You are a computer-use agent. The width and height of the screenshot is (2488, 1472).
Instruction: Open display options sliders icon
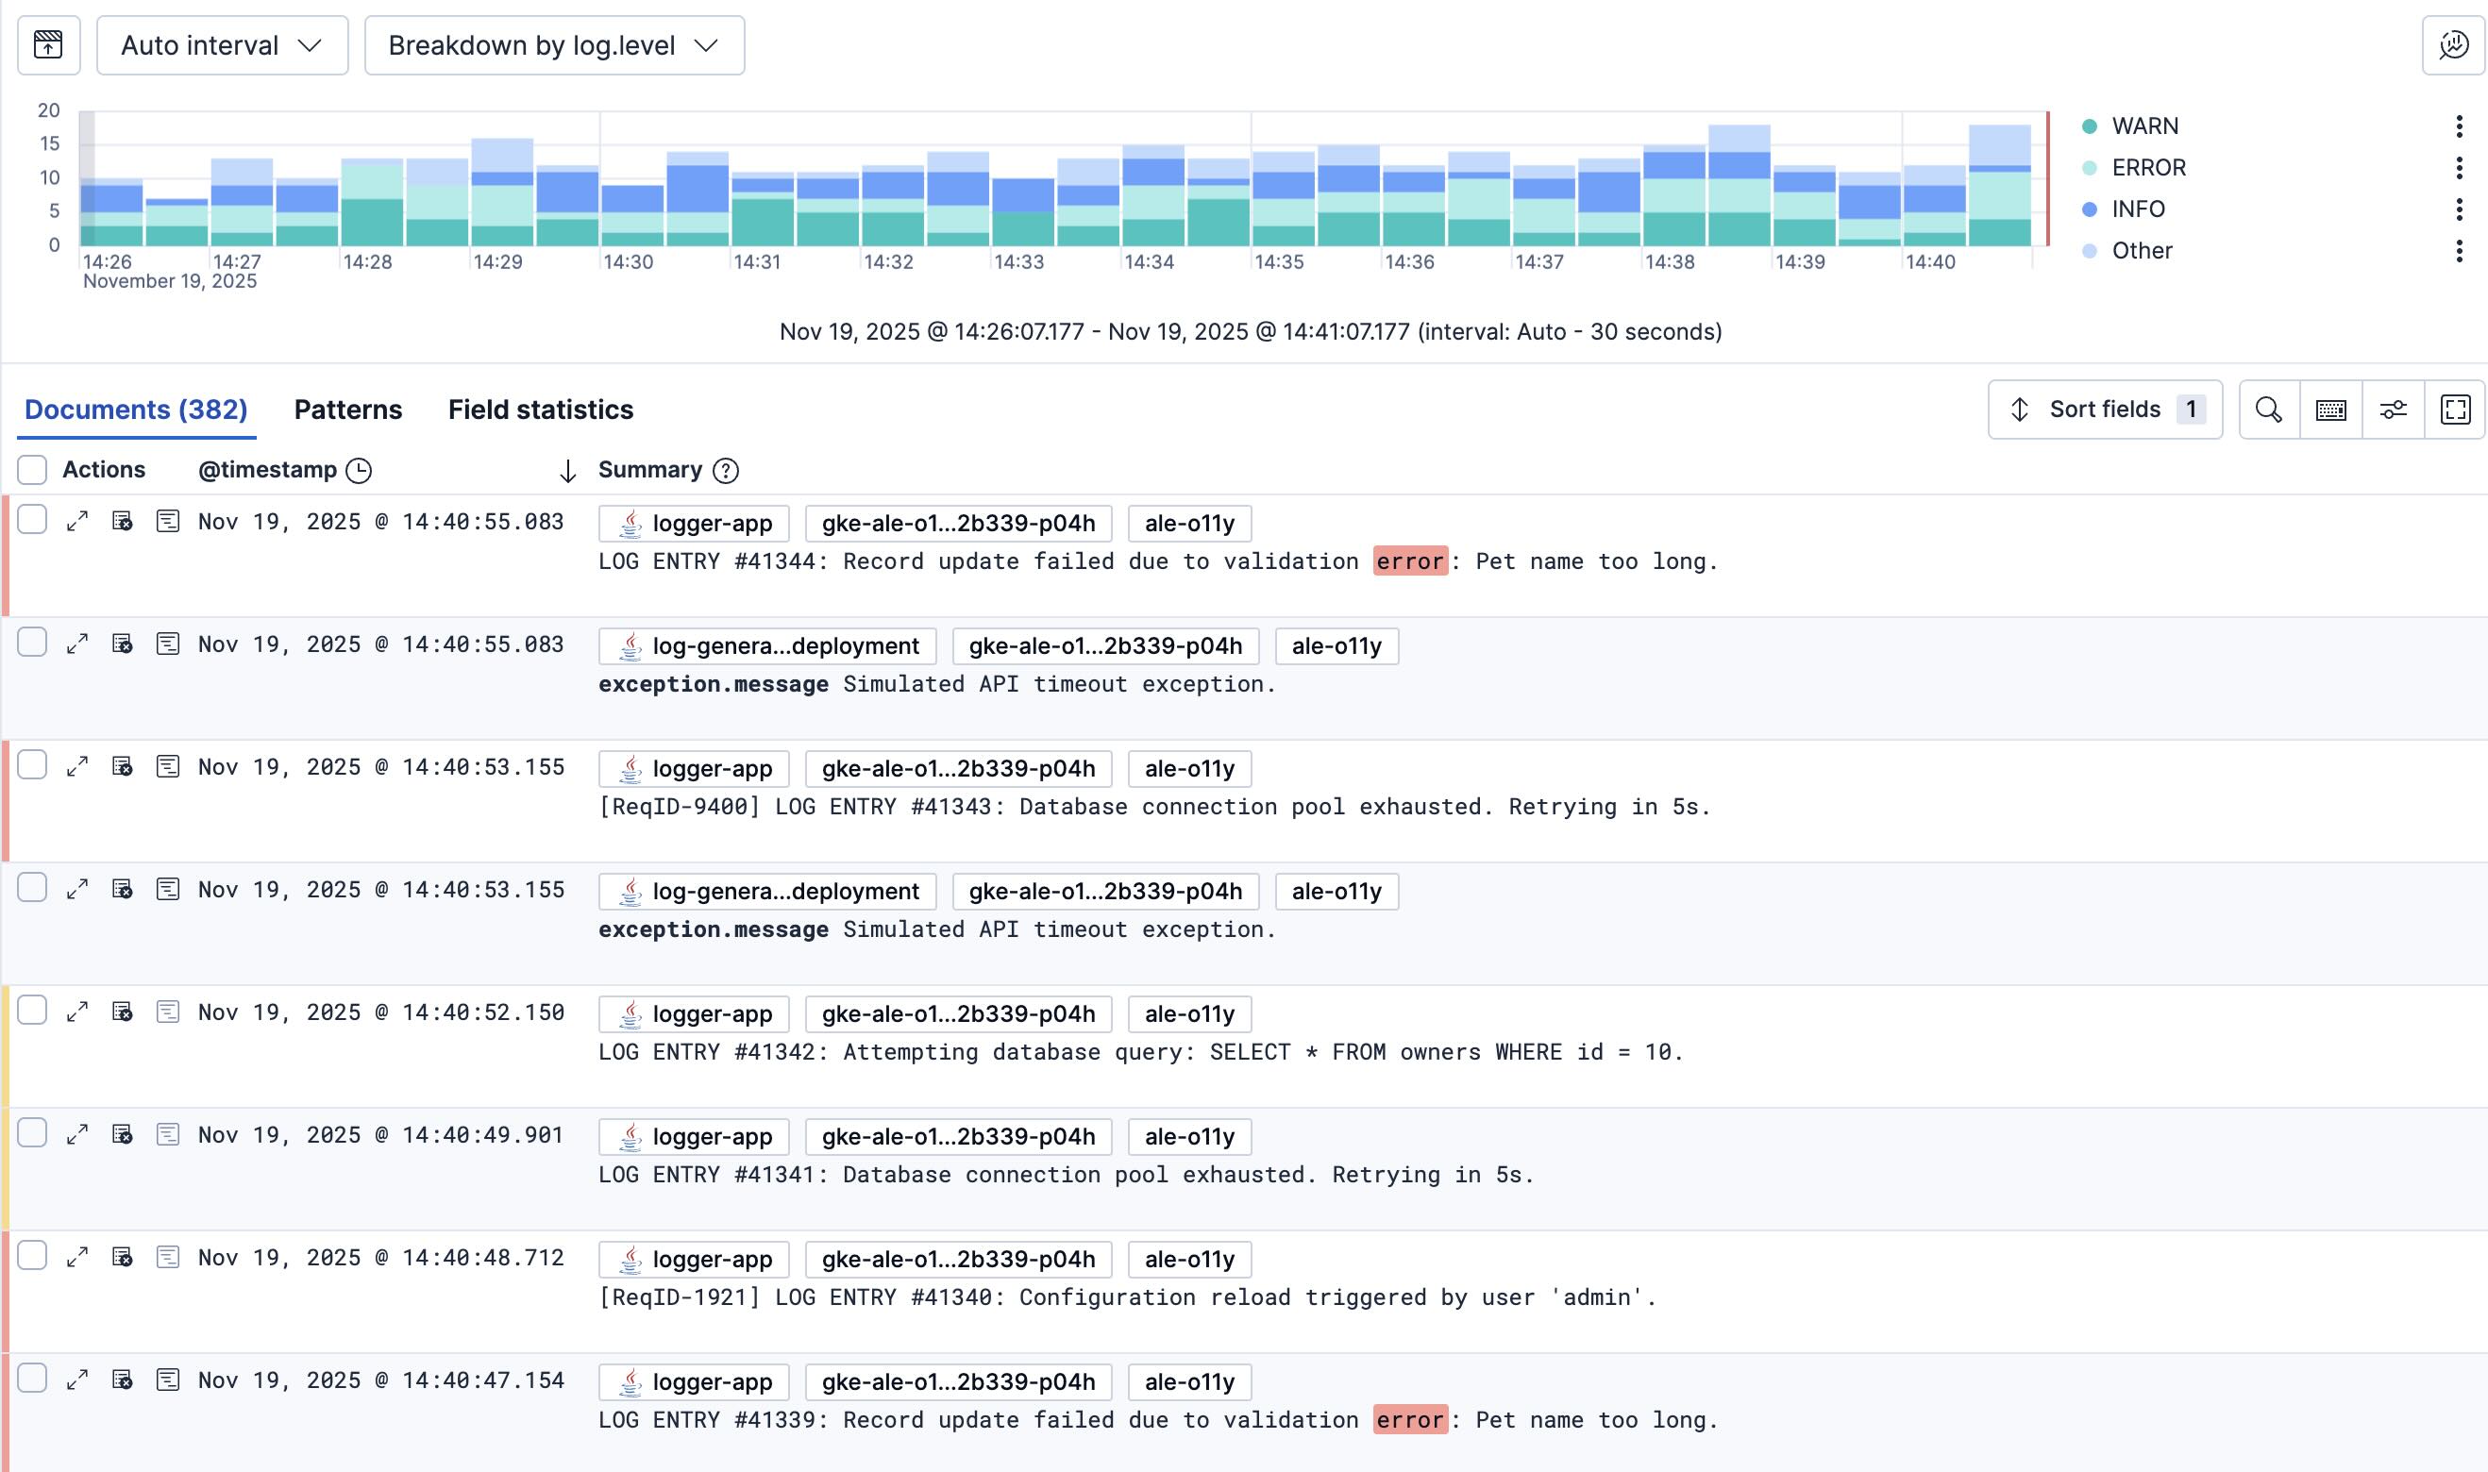(2393, 410)
